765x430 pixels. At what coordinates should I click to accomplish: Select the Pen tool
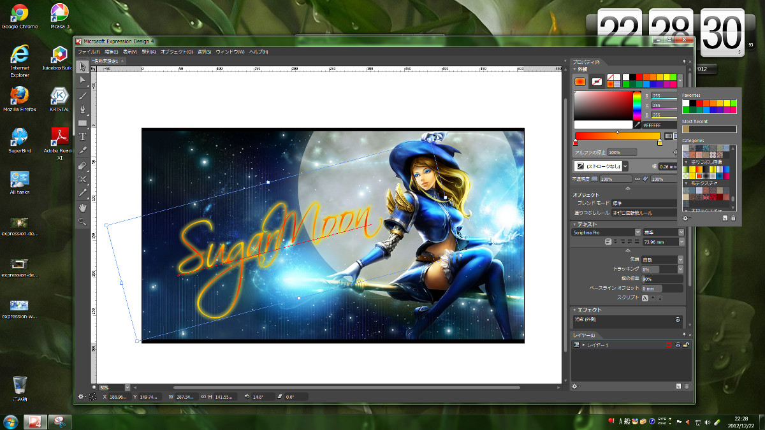point(82,109)
